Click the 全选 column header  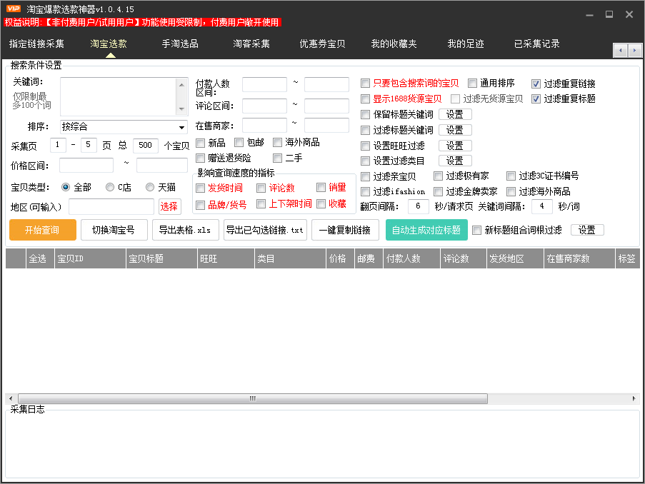40,258
